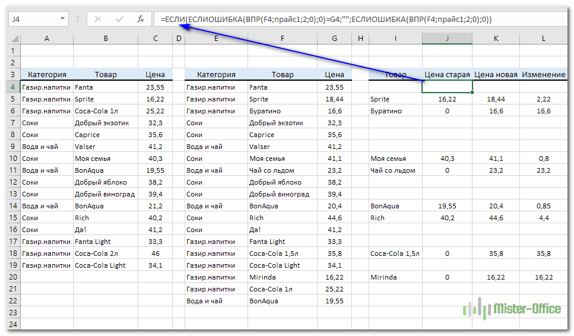Click change value 4,4 in column L
Image resolution: width=574 pixels, height=336 pixels.
(544, 218)
